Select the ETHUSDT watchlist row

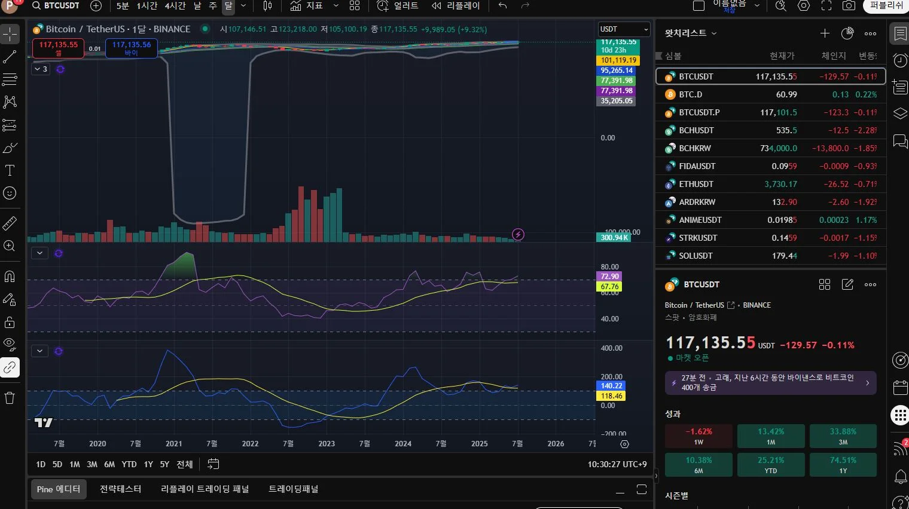pos(770,184)
